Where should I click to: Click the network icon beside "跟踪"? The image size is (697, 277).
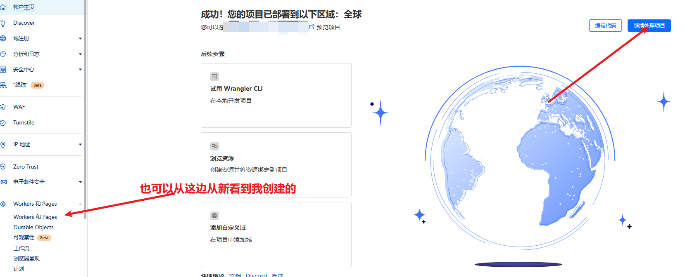(x=3, y=85)
